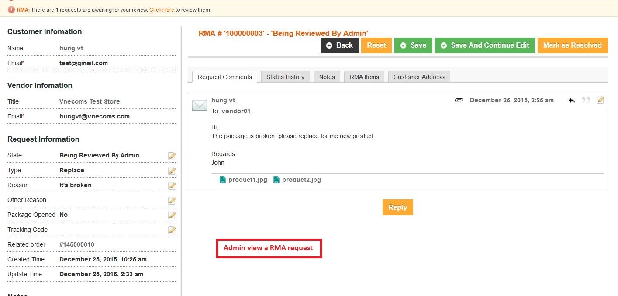The image size is (618, 296).
Task: Click the reply arrow icon on comment
Action: [572, 100]
